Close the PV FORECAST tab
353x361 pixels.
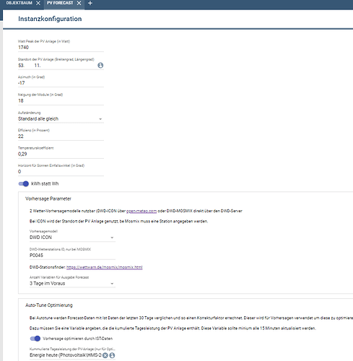79,3
